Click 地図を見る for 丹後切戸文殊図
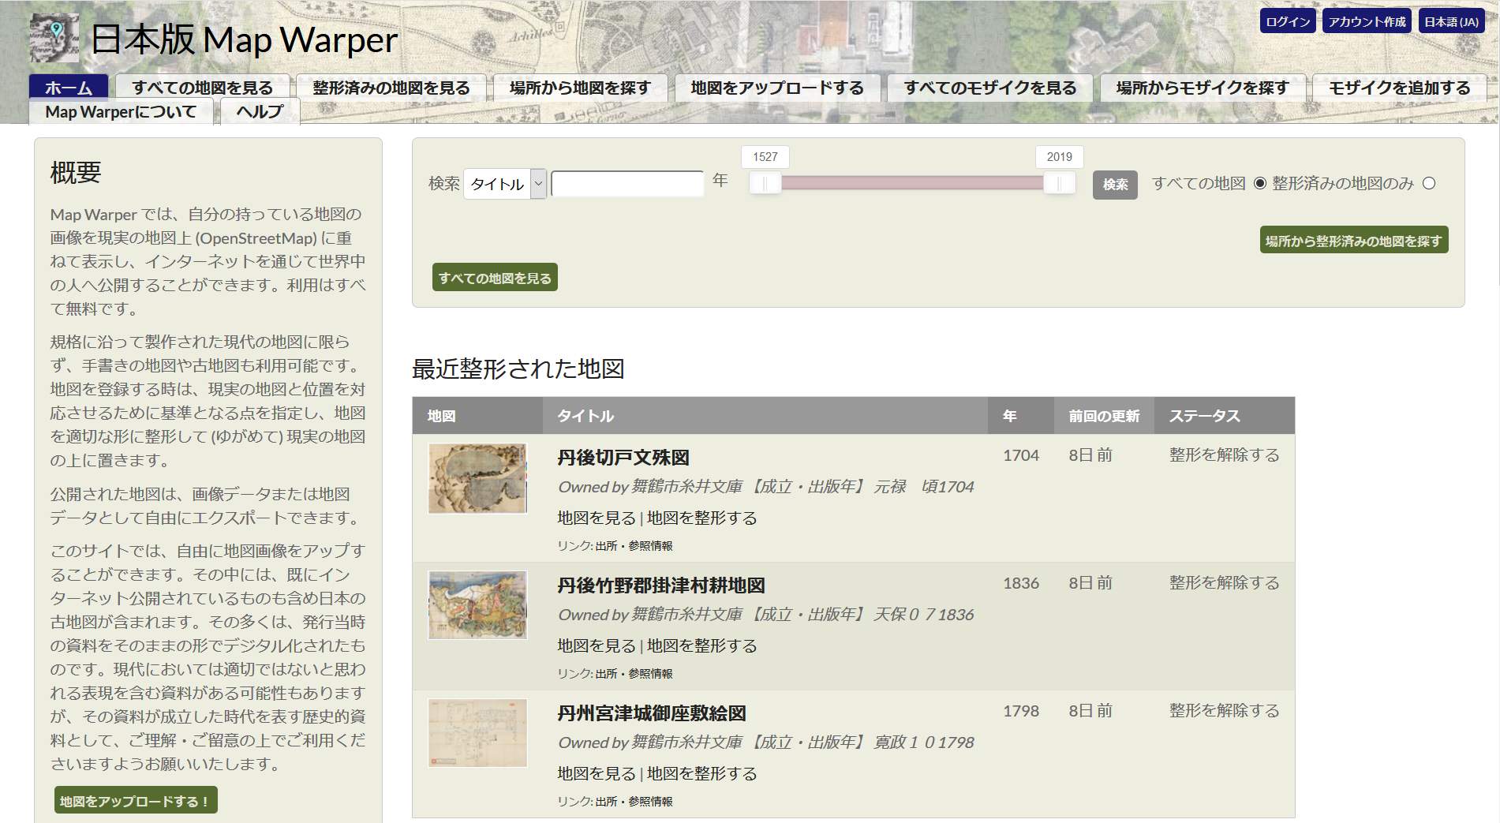Image resolution: width=1500 pixels, height=823 pixels. pyautogui.click(x=597, y=518)
